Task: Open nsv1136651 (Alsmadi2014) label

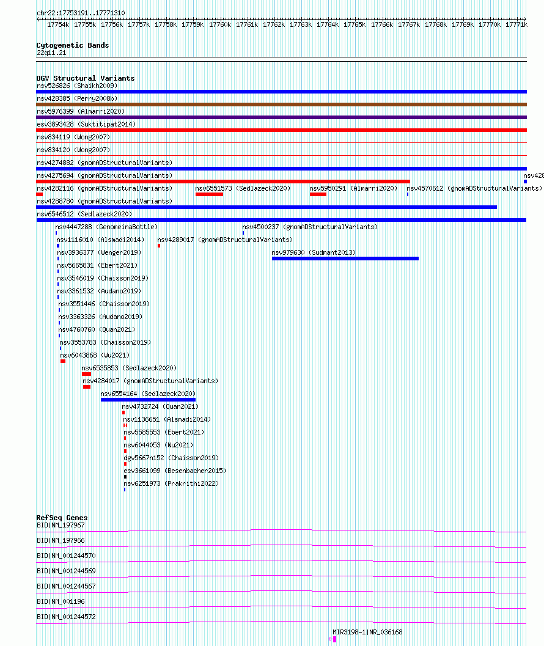Action: tap(167, 419)
